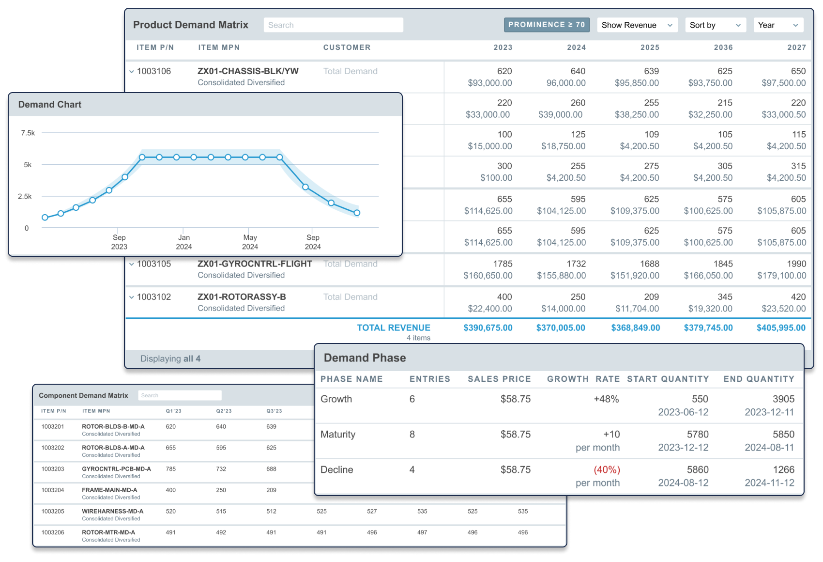Click item number 1003205 in Component matrix
The image size is (823, 562).
(53, 511)
